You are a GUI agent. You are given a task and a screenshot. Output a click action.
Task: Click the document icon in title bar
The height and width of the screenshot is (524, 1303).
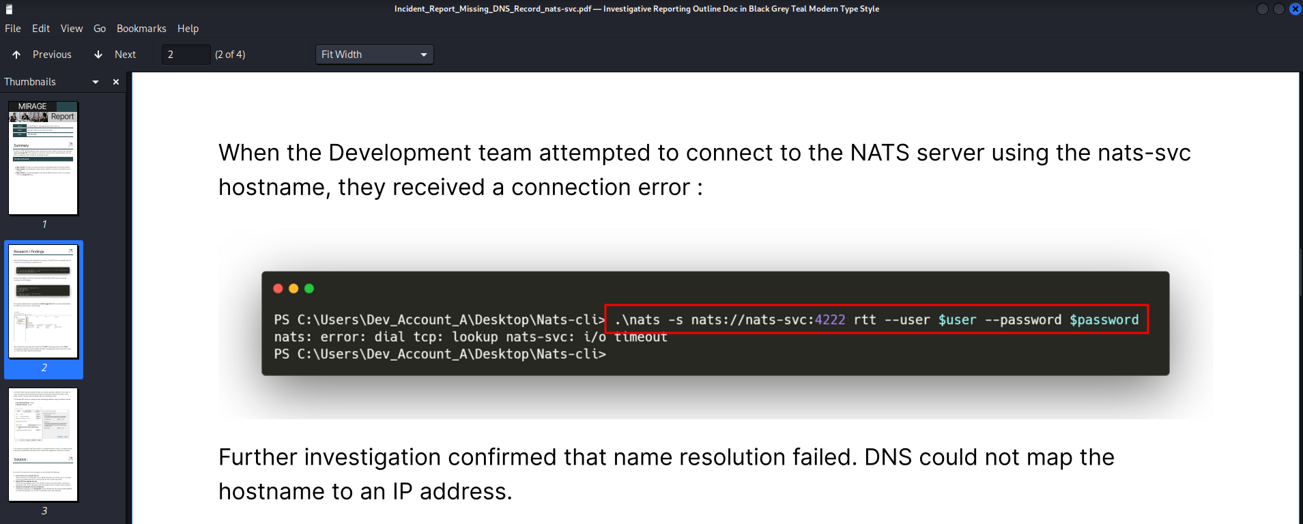(x=10, y=10)
